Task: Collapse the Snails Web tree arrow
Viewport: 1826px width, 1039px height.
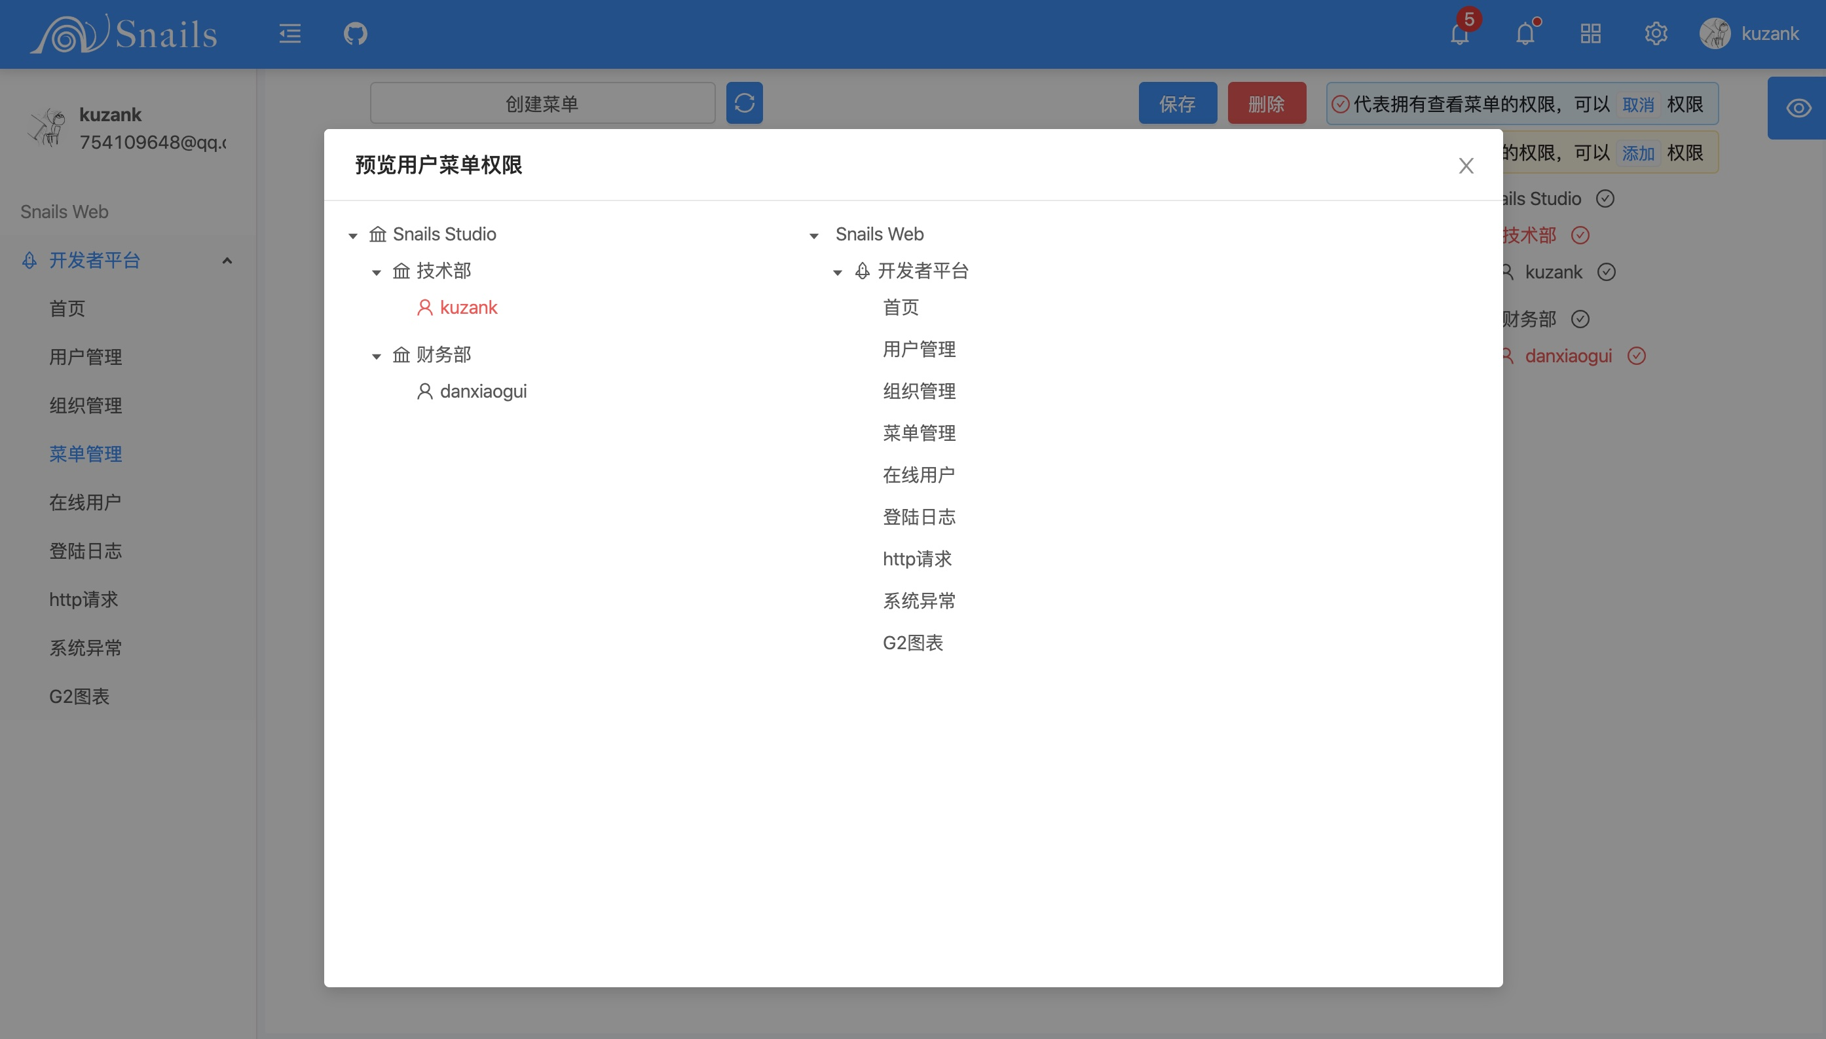Action: 814,235
